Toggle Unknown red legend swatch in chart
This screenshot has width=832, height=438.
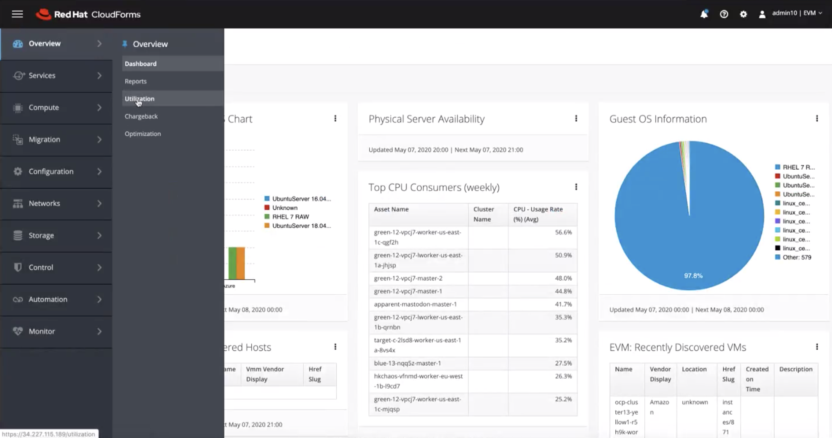267,208
